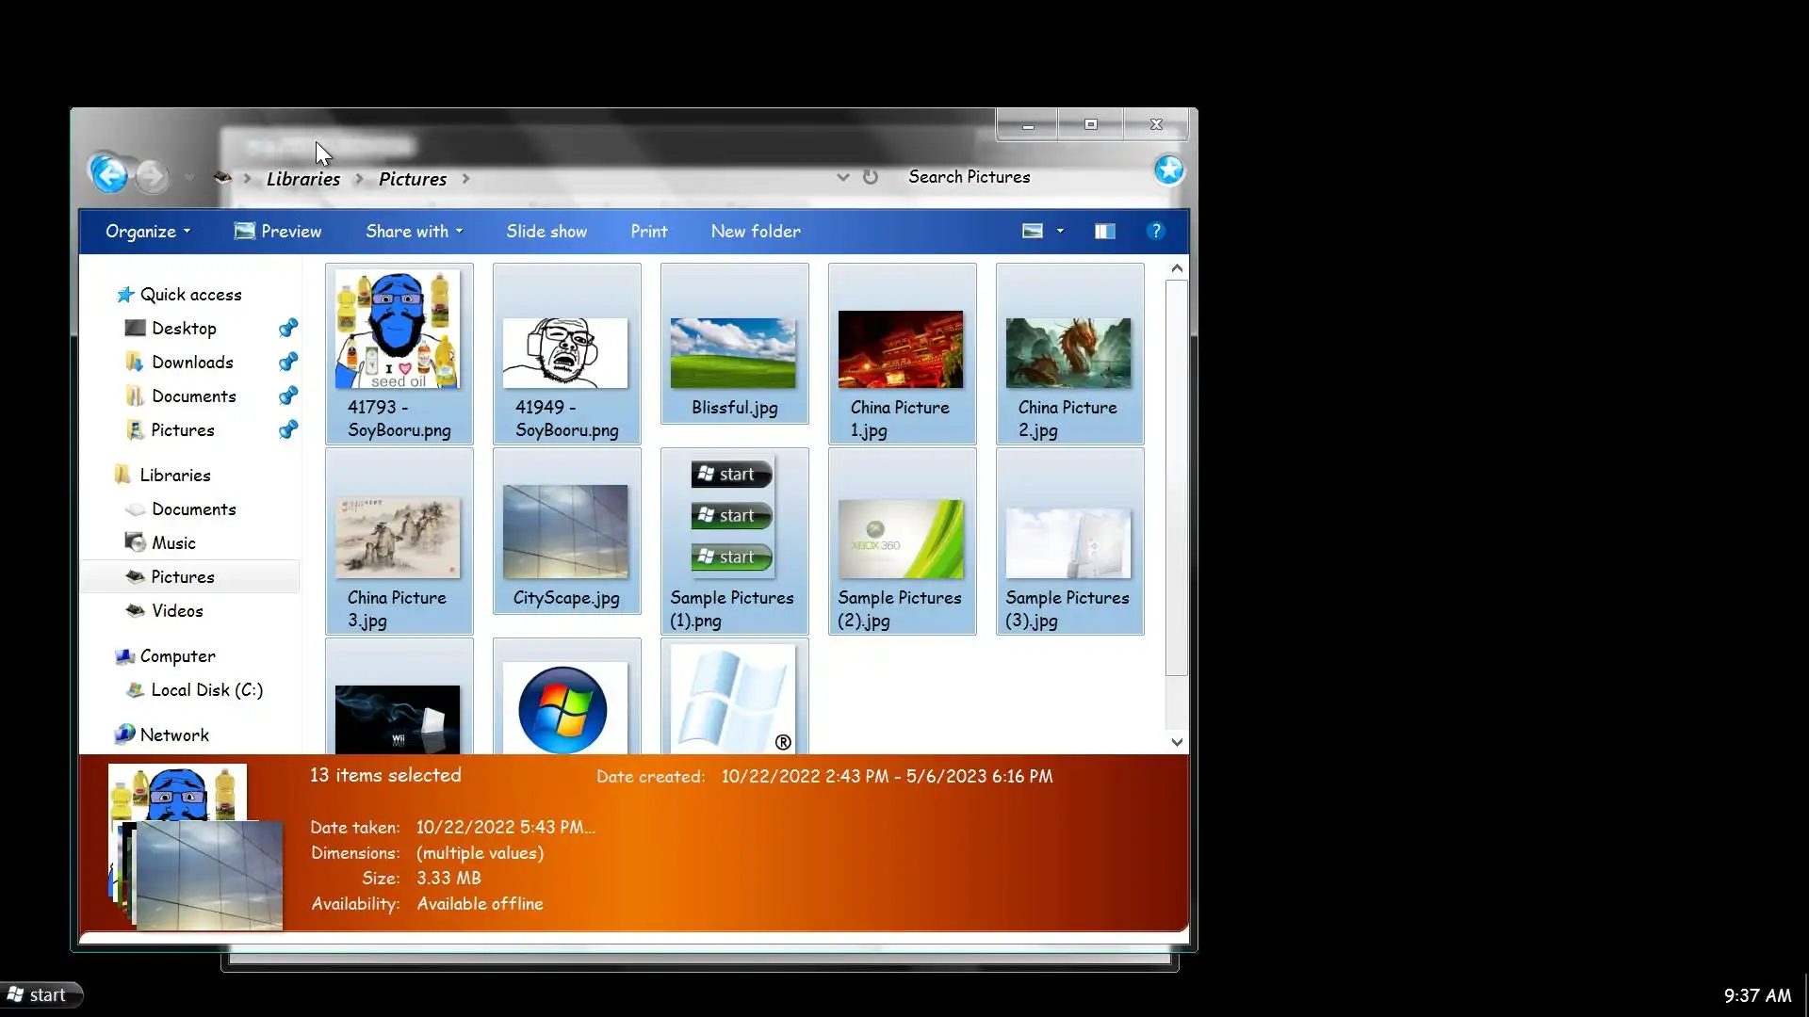This screenshot has width=1809, height=1017.
Task: Click the New folder button
Action: [x=756, y=232]
